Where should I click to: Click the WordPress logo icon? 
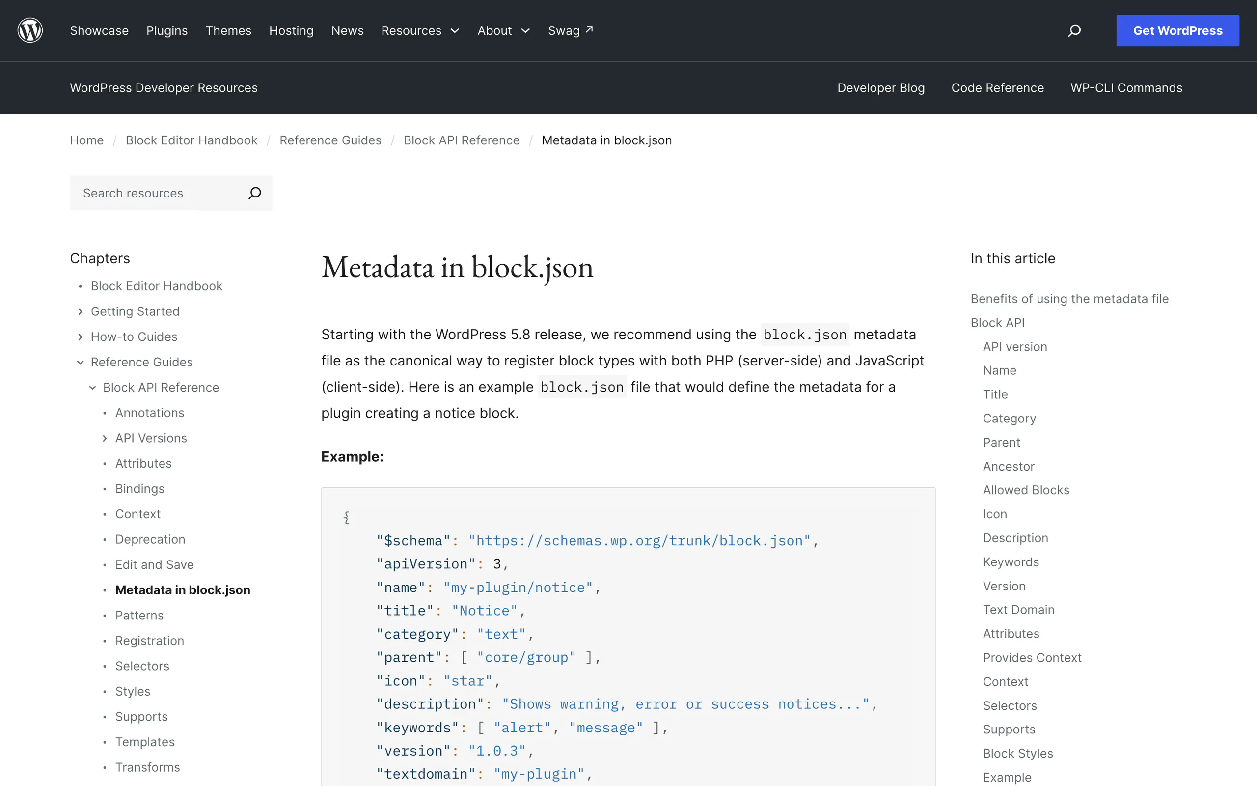coord(30,30)
